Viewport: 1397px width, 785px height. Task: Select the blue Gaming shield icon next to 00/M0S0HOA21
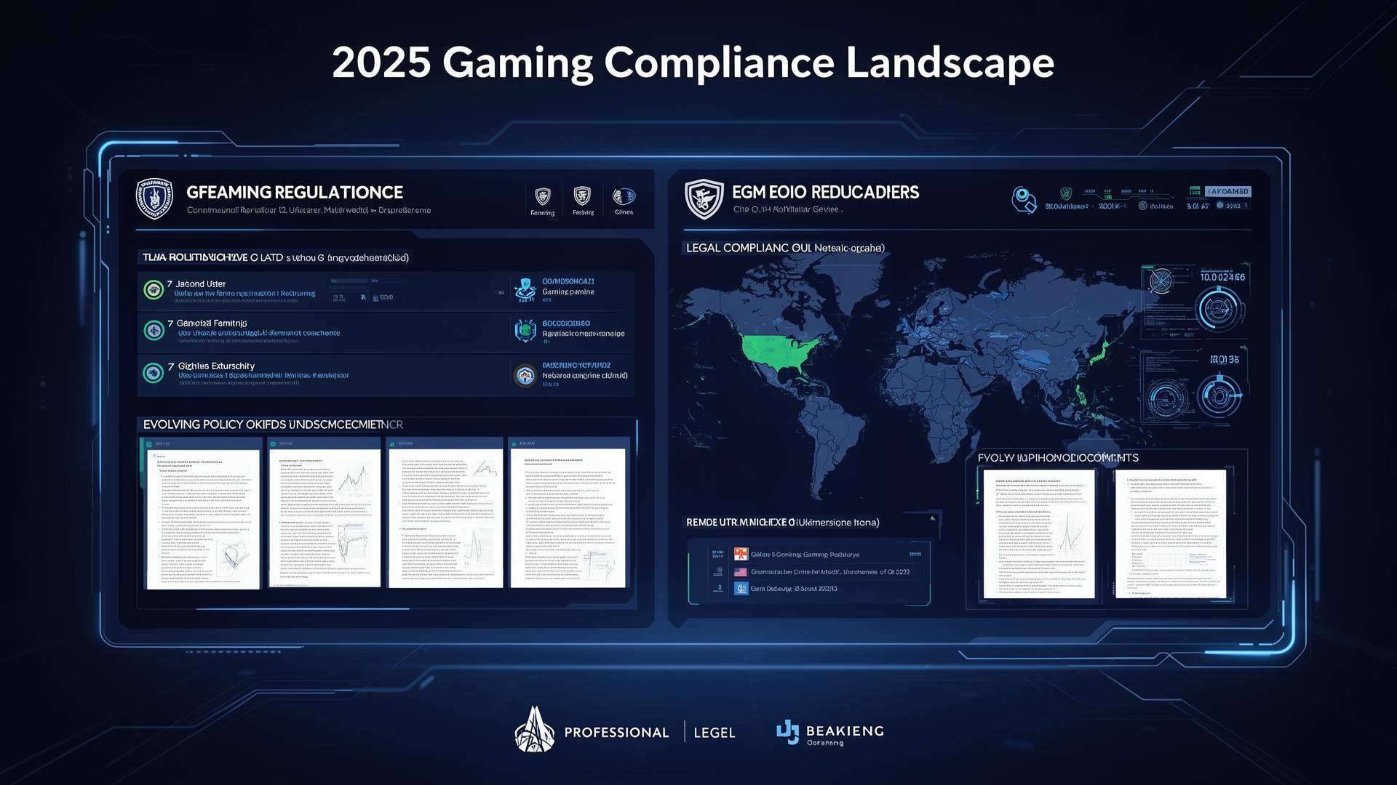coord(525,291)
